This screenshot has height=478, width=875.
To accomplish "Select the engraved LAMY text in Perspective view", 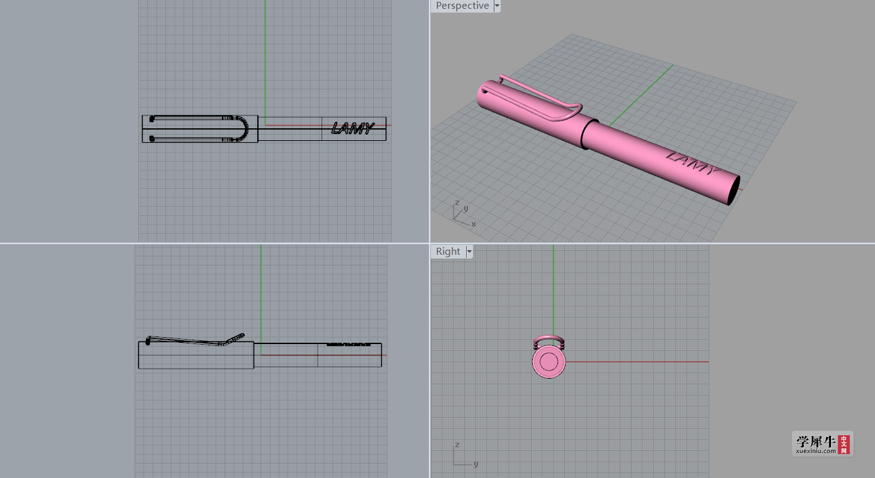I will pyautogui.click(x=691, y=162).
